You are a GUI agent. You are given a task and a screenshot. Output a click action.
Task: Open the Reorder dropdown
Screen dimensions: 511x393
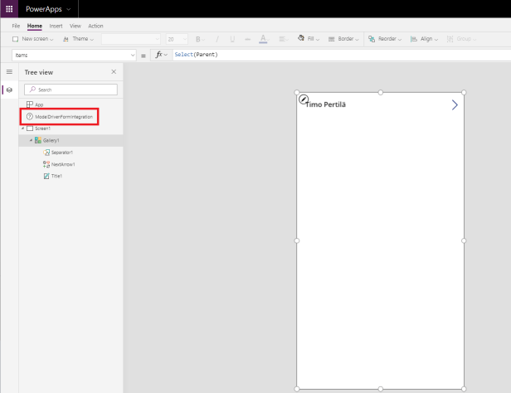[x=385, y=39]
